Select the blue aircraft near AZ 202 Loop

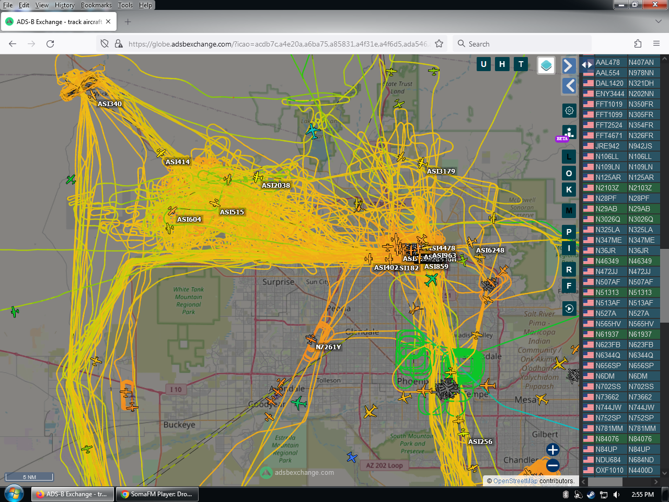pos(352,458)
